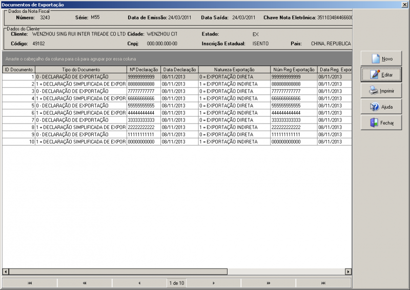Screen dimensions: 410x290
Task: Select row with declaração 33333333333
Action: point(177,120)
